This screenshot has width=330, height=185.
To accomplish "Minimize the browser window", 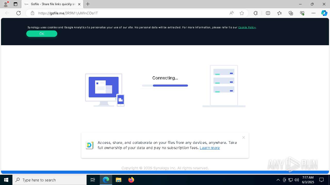I will [x=300, y=4].
